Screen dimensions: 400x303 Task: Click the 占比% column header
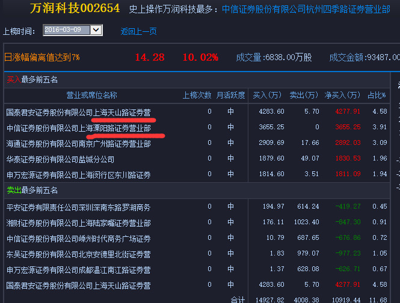pos(377,95)
